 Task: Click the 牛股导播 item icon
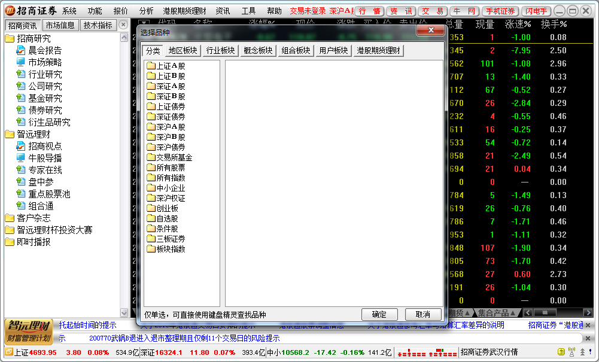point(20,158)
